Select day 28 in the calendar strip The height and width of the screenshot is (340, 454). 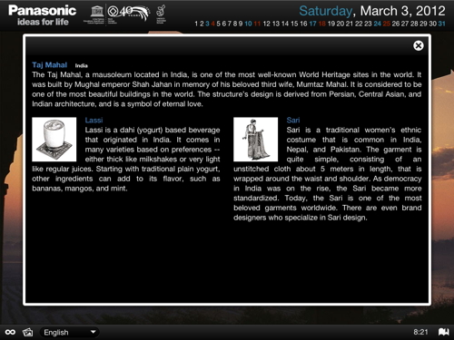(414, 24)
